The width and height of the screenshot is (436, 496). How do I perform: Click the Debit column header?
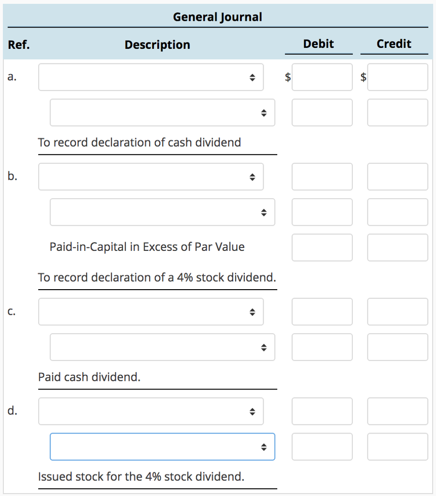point(318,44)
